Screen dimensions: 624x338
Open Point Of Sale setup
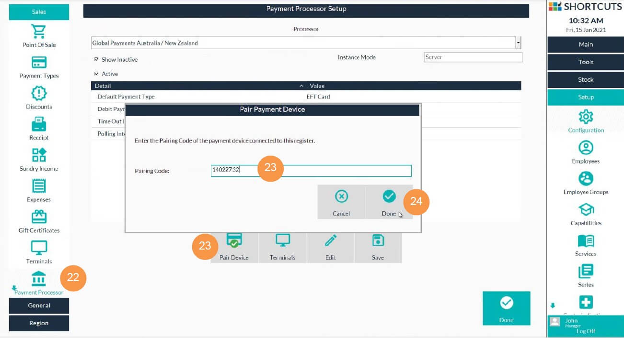pyautogui.click(x=39, y=36)
